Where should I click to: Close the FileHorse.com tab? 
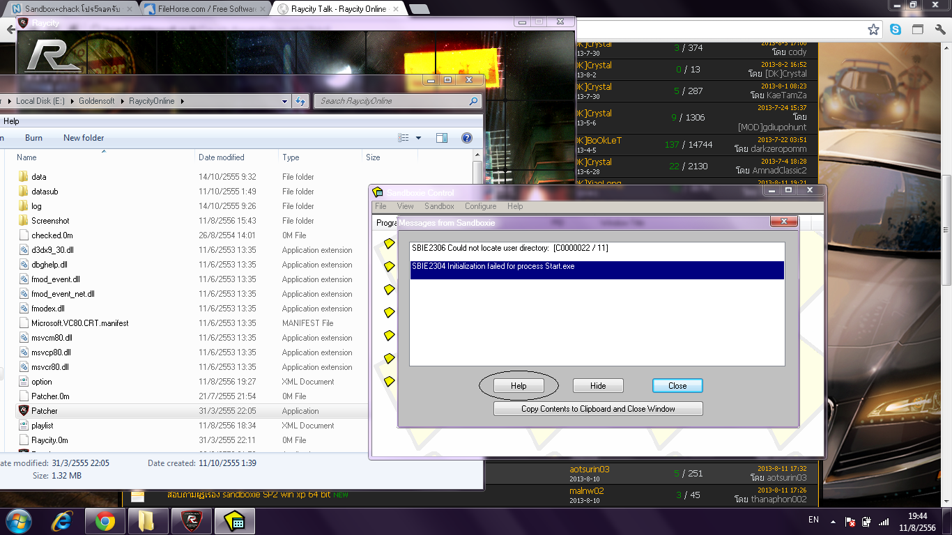263,9
